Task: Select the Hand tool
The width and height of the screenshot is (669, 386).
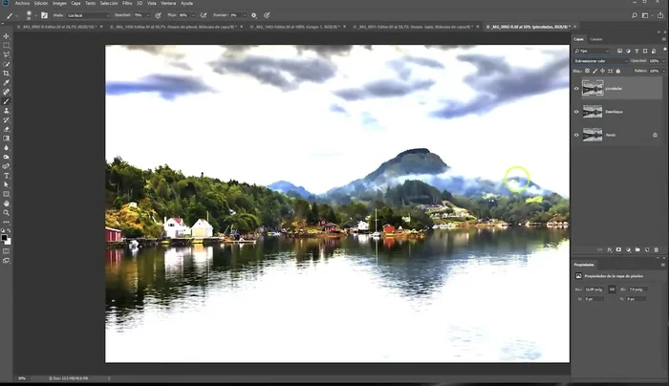Action: (7, 203)
